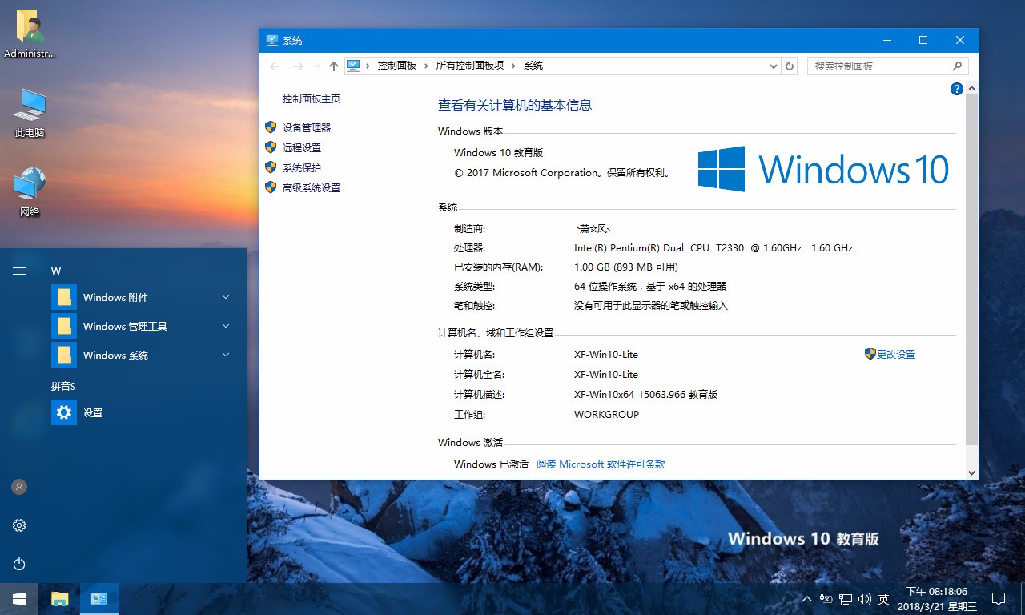Expand the 控制面板 breadcrumb arrow
The image size is (1025, 615).
(x=426, y=66)
